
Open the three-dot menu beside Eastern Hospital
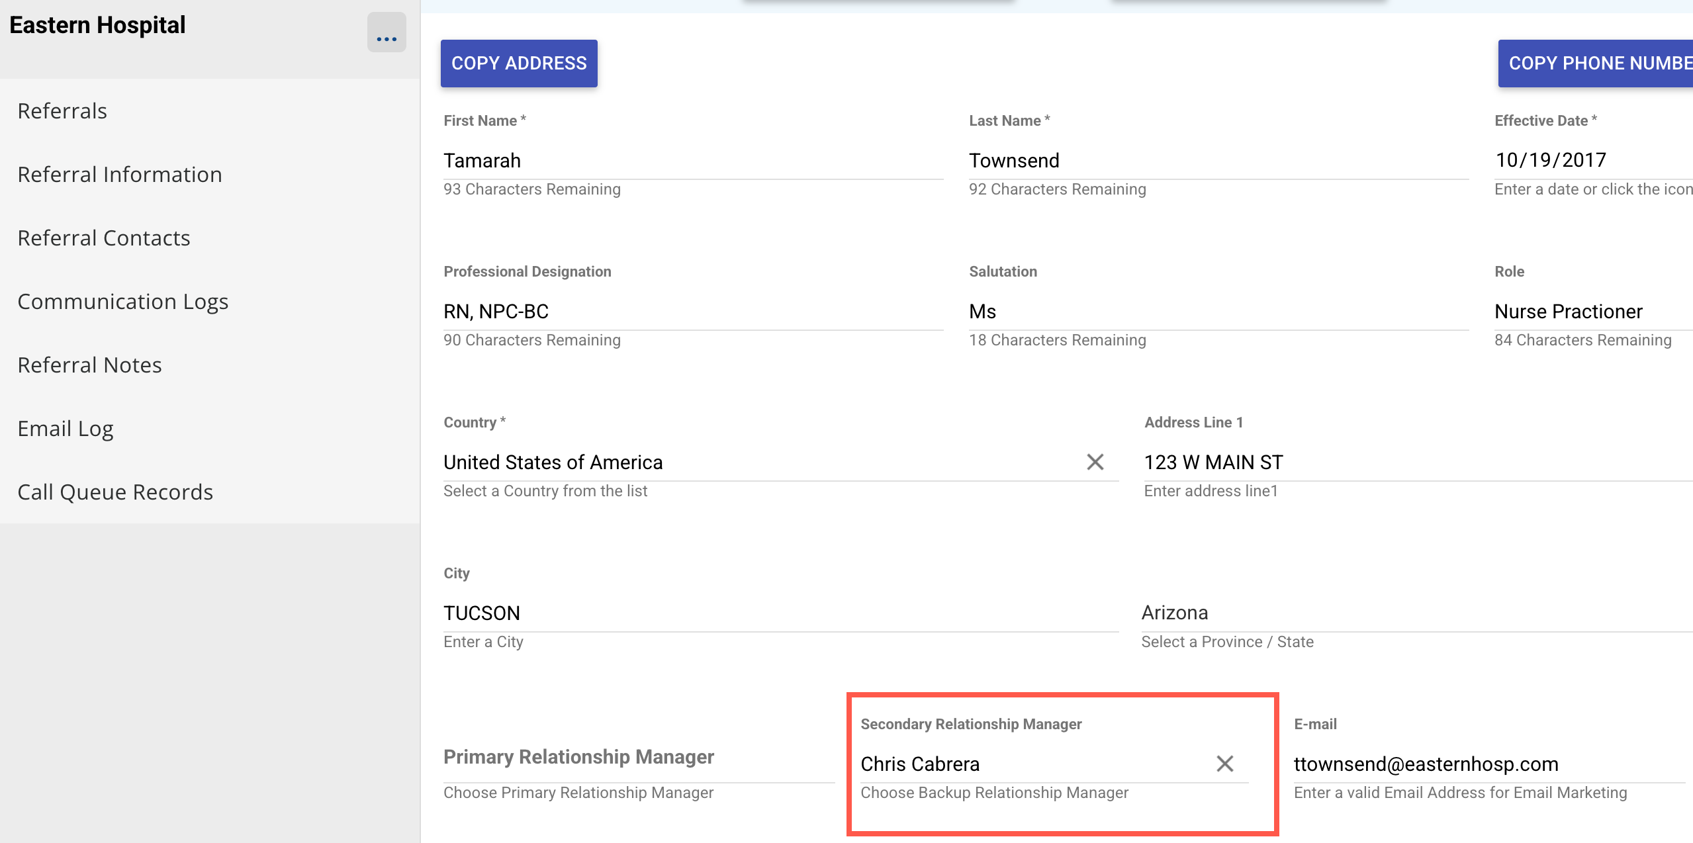(x=387, y=32)
